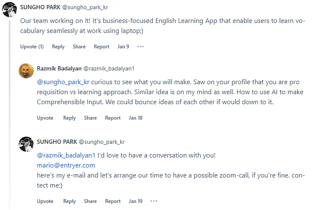Viewport: 316px width, 210px height.
Task: Upvote Razmik Badalyan's reply
Action: click(x=45, y=118)
